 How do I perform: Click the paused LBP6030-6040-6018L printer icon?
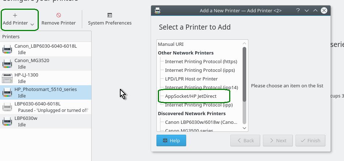pos(7,107)
